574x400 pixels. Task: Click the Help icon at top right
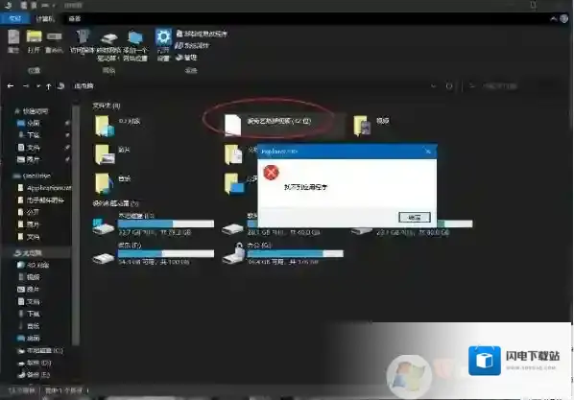click(564, 18)
